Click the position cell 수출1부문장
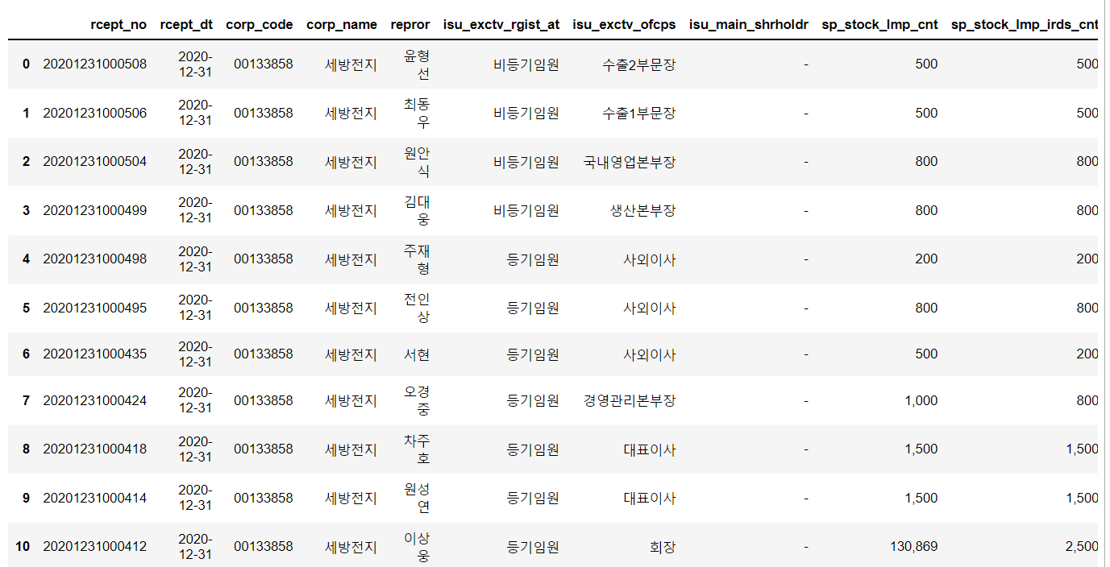Image resolution: width=1110 pixels, height=567 pixels. click(x=638, y=113)
